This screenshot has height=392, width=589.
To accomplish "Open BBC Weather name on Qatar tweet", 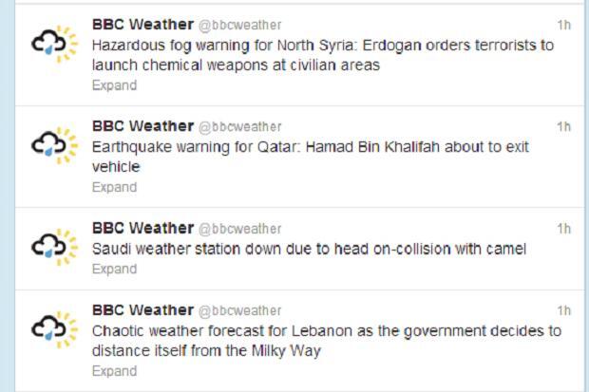I will tap(142, 126).
